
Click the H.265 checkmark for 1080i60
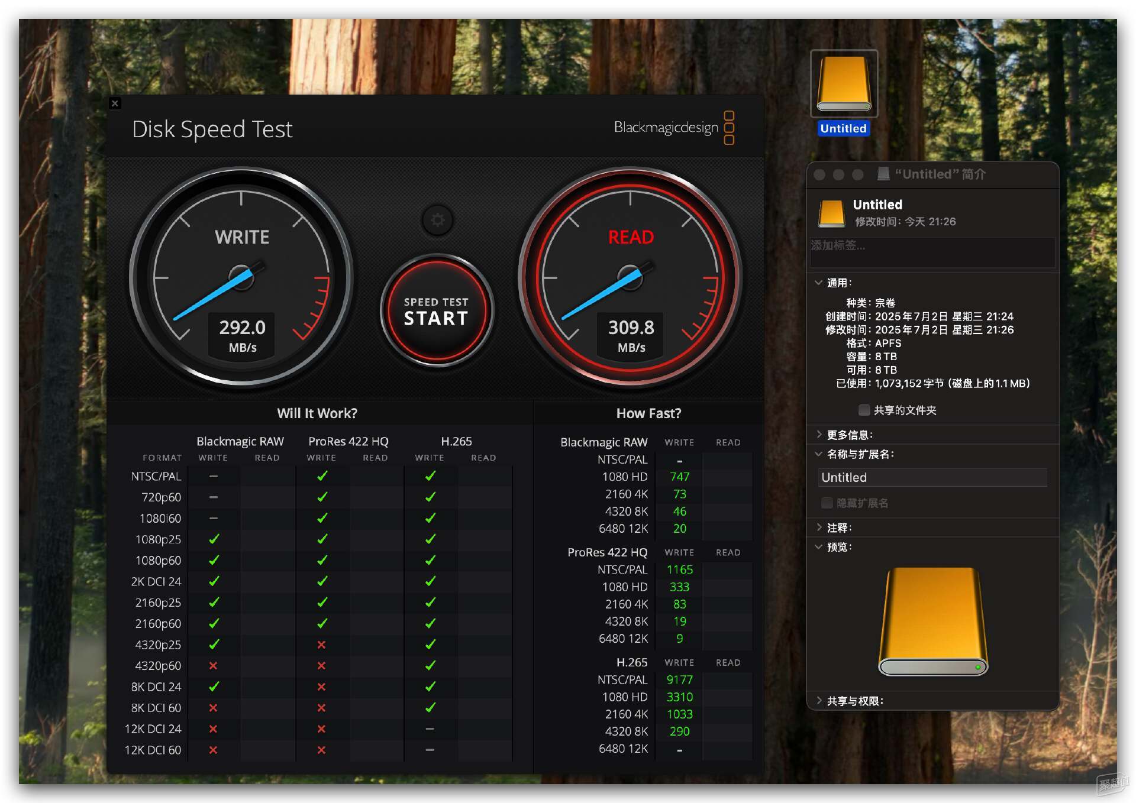430,518
